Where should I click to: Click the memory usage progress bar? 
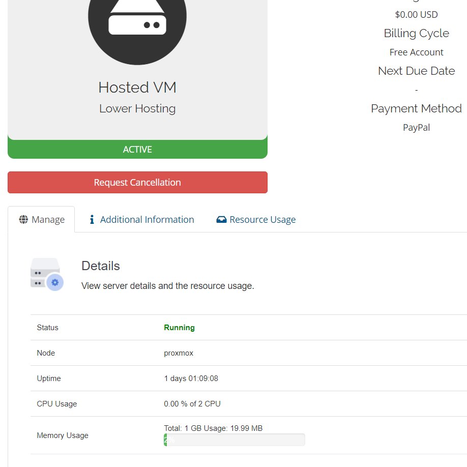coord(235,440)
